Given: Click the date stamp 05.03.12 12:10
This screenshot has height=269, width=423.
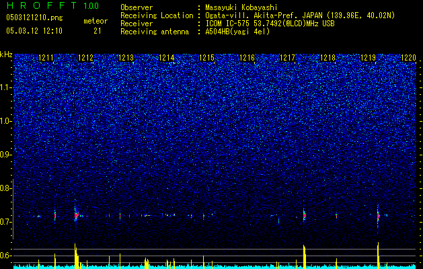Looking at the screenshot, I should (34, 30).
